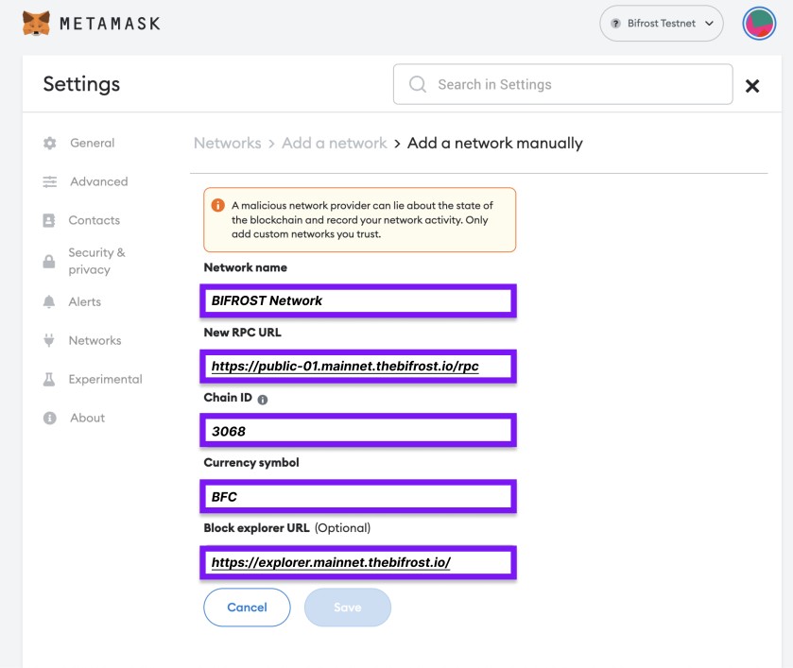The image size is (793, 668).
Task: Close the Settings page with X
Action: (752, 86)
